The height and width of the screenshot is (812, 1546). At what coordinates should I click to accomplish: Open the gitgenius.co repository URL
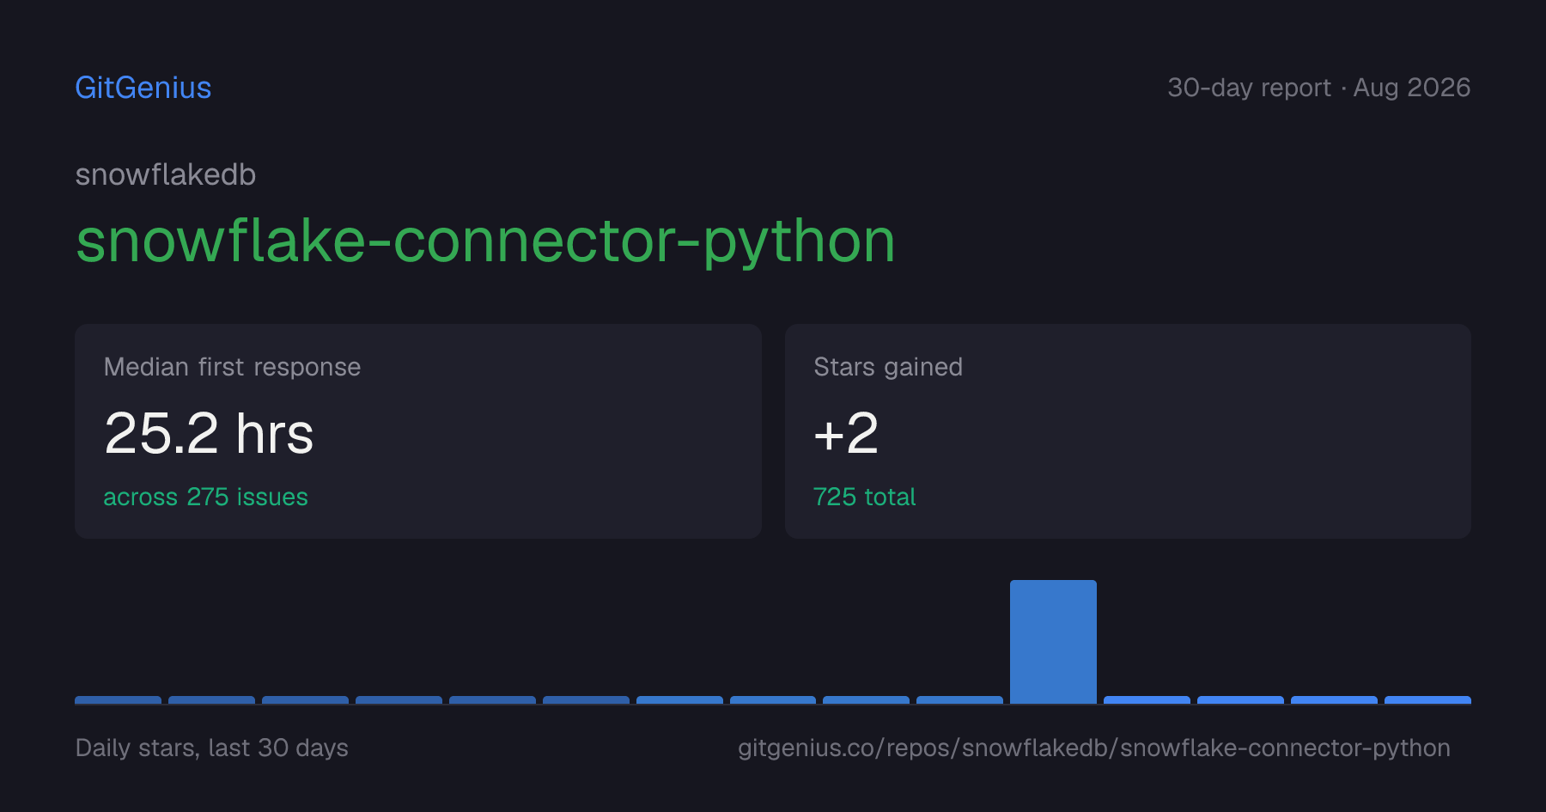click(x=1094, y=748)
